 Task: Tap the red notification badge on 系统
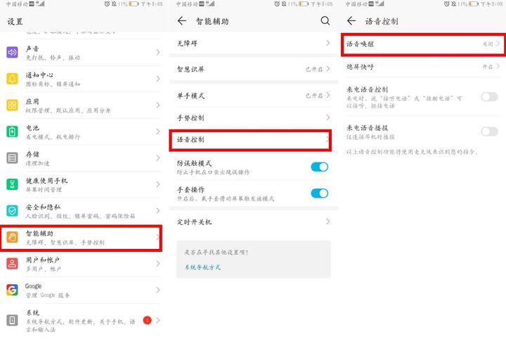click(x=147, y=320)
